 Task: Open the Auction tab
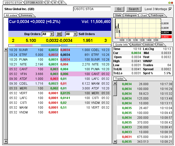click(136, 44)
